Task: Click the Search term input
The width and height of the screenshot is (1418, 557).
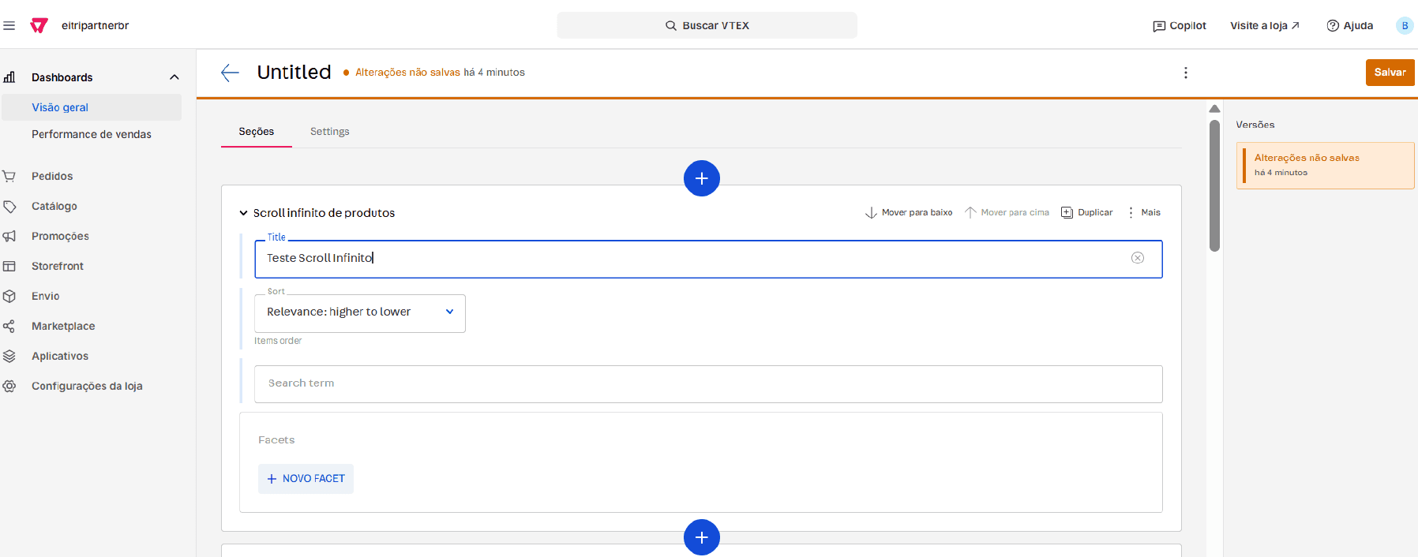Action: 708,384
